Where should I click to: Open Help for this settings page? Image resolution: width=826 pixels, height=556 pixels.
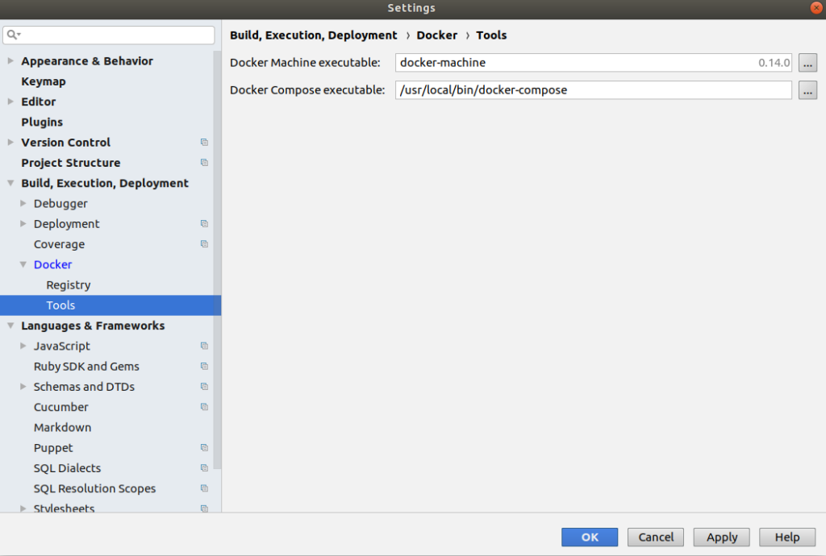click(x=786, y=537)
